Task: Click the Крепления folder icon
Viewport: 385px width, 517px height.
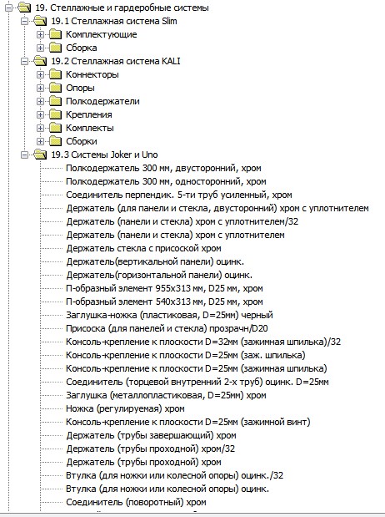Action: pos(55,114)
